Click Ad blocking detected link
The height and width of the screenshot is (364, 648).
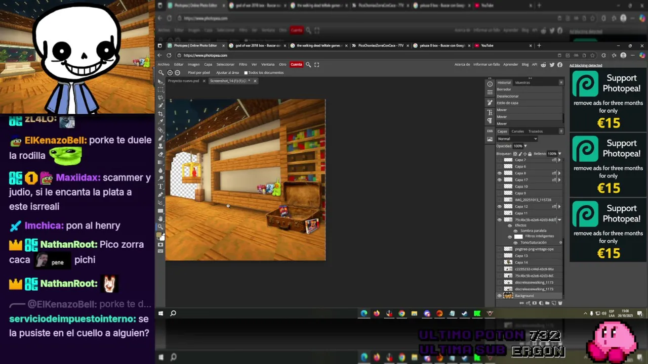(x=586, y=65)
